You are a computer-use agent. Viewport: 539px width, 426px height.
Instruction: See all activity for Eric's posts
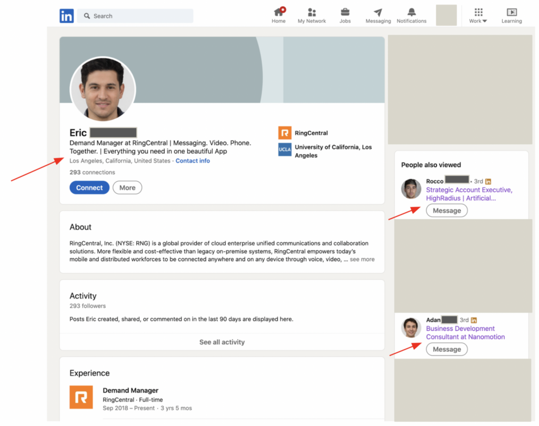click(x=222, y=342)
